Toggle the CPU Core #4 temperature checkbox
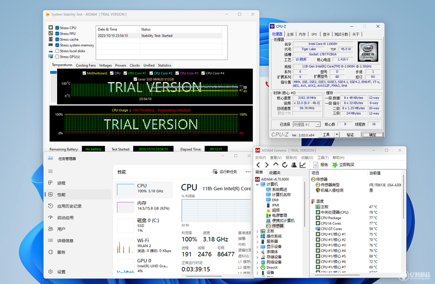This screenshot has height=284, width=435. 203,73
